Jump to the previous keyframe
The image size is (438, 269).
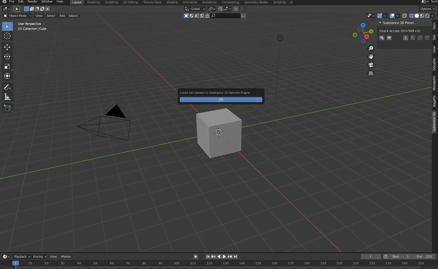click(213, 257)
